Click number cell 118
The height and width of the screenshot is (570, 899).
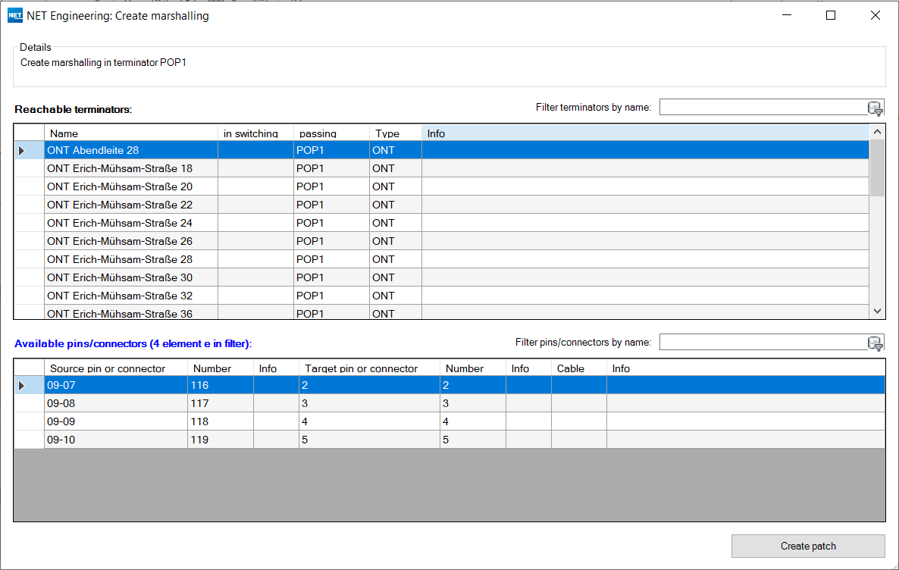coord(220,421)
